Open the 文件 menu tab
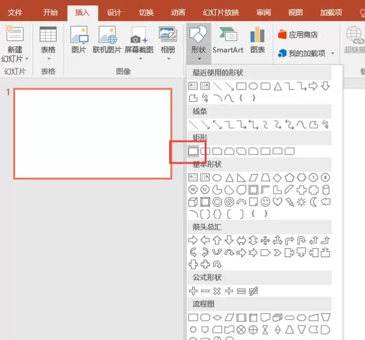Image resolution: width=365 pixels, height=340 pixels. (15, 12)
